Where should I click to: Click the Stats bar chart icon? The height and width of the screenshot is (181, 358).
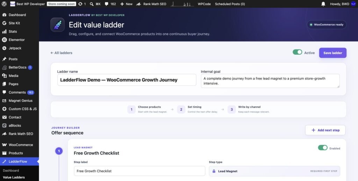click(x=4, y=31)
